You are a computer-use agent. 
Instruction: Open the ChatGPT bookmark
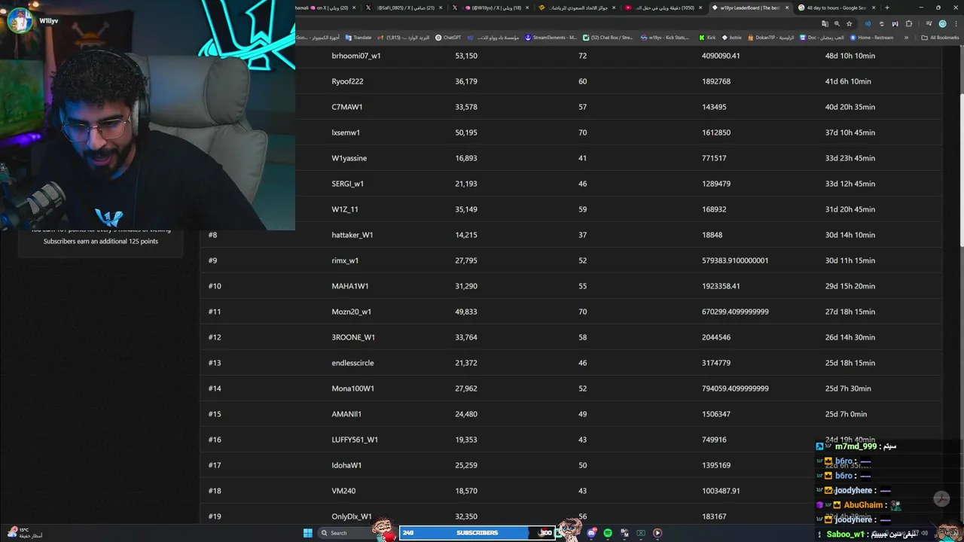448,38
